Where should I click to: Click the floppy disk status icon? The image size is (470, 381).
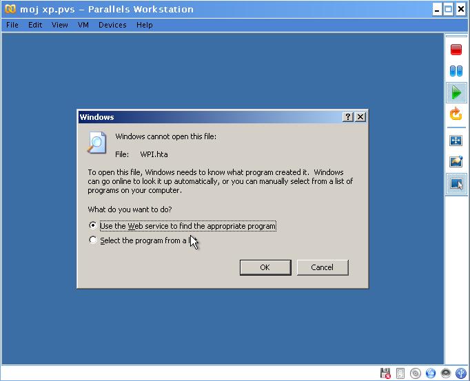coord(385,373)
